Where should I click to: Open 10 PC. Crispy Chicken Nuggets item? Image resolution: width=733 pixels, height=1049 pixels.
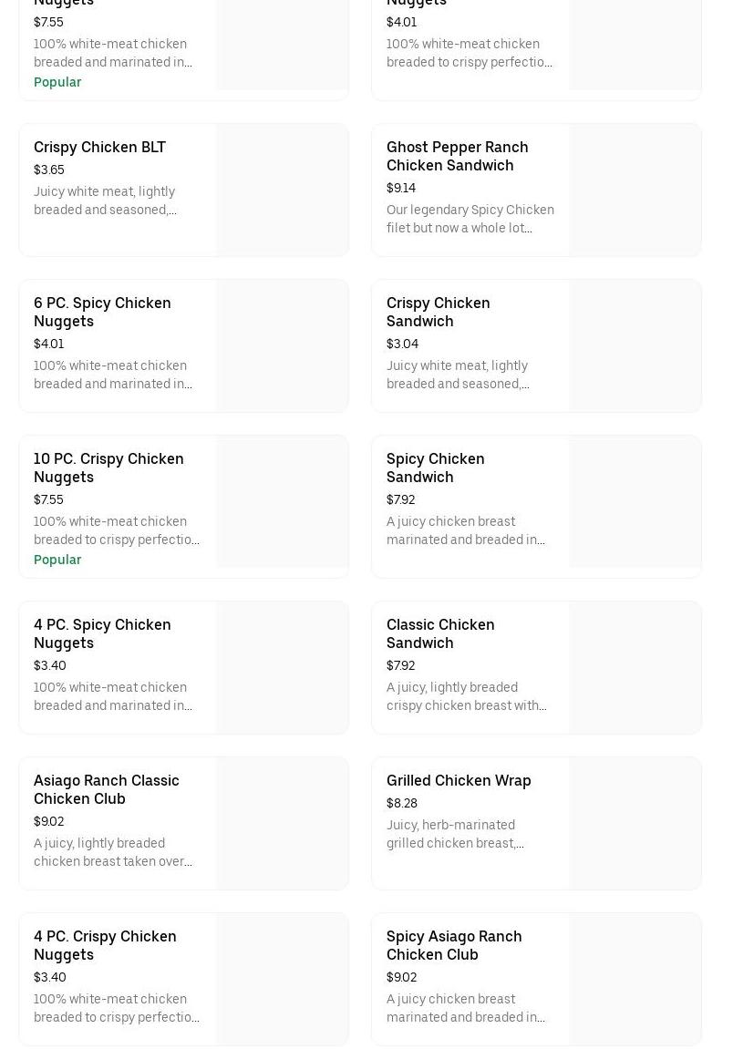point(108,468)
